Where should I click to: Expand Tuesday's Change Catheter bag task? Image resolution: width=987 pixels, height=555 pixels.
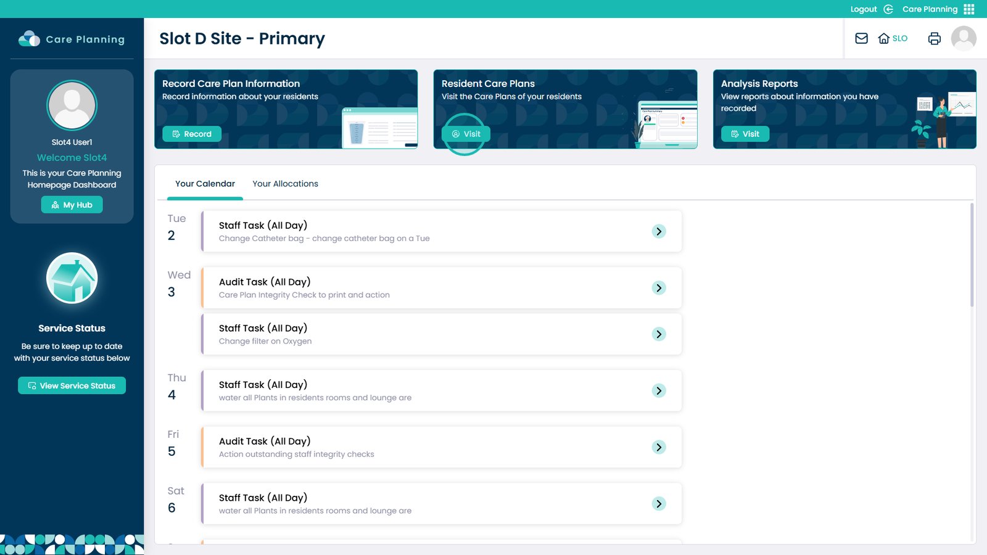pos(659,231)
